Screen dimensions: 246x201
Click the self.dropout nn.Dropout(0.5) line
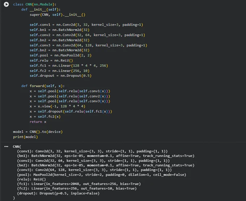click(60, 76)
